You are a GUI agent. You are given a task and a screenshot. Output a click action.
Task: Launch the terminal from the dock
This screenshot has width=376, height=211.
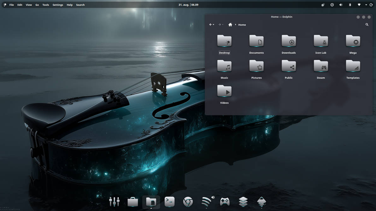coord(169,202)
